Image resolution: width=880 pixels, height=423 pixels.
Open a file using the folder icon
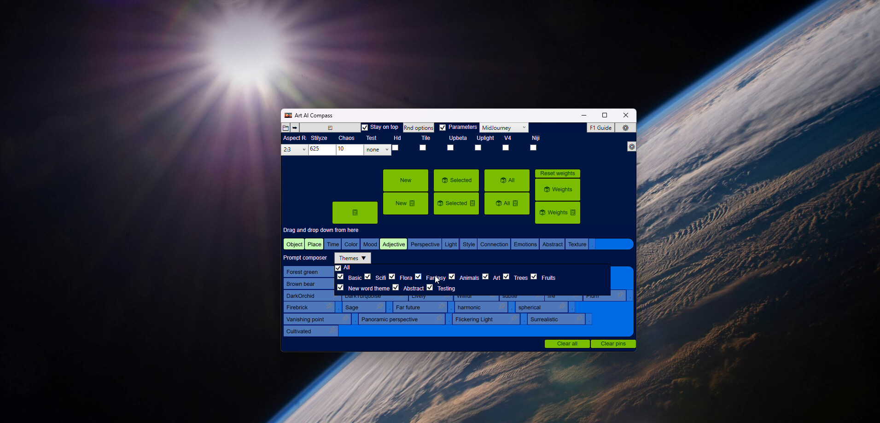point(286,127)
